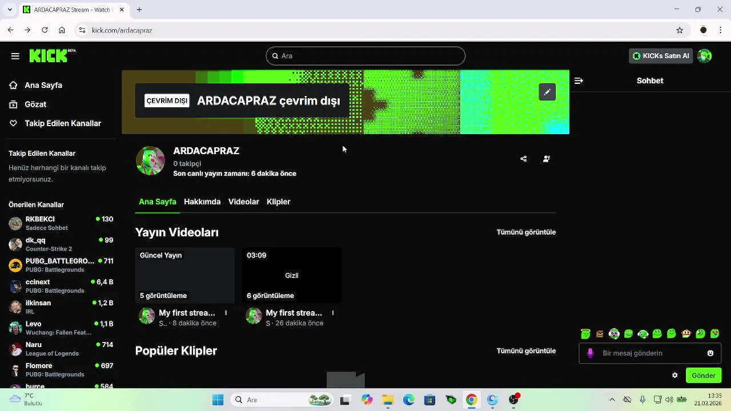Open recommended channel dk_qq
The image size is (731, 411).
click(x=61, y=244)
